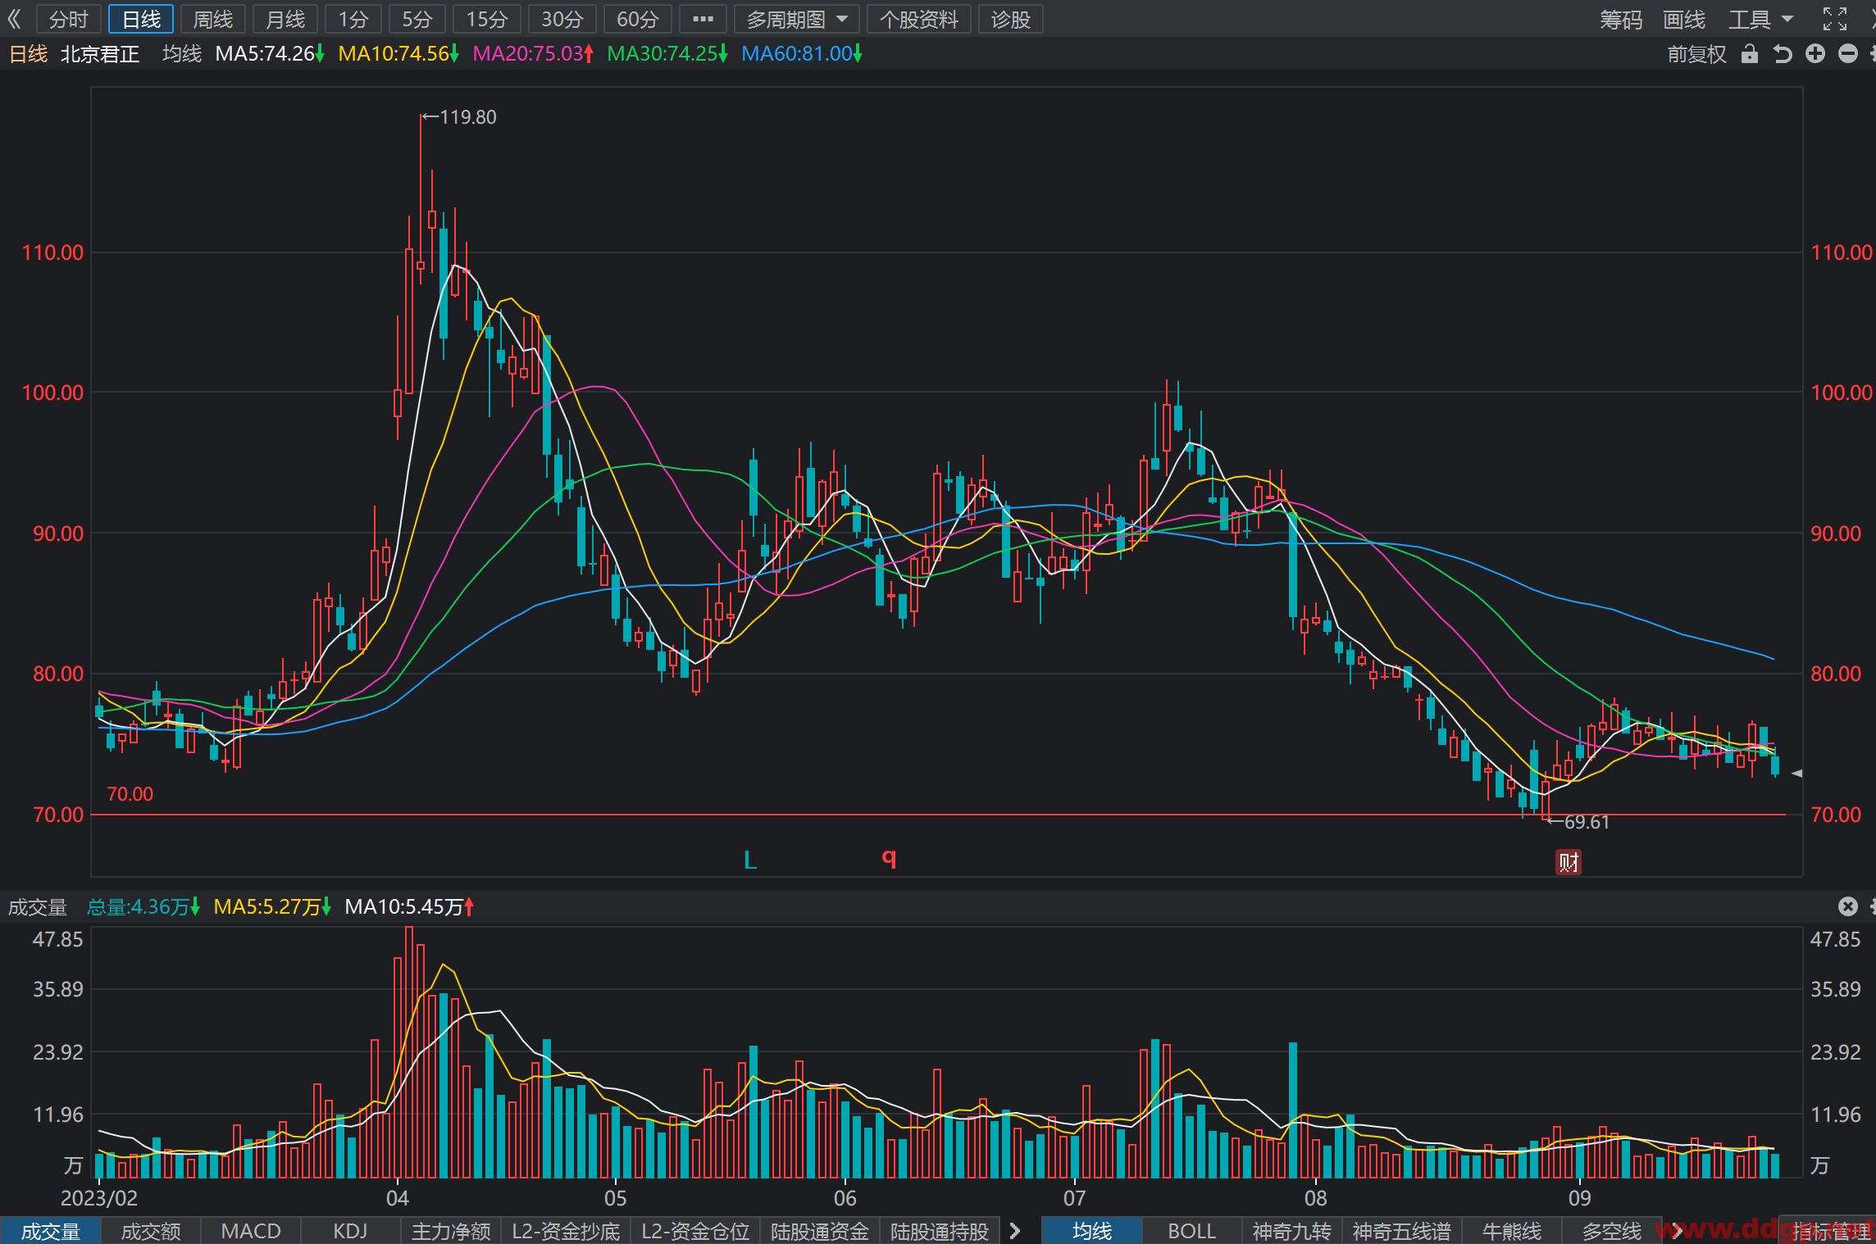The height and width of the screenshot is (1244, 1876).
Task: Open the more periods ellipsis menu
Action: coord(703,19)
